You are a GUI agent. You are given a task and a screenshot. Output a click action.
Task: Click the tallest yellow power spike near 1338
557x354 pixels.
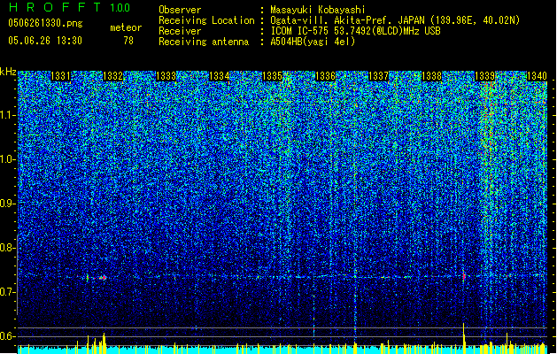coord(463,338)
